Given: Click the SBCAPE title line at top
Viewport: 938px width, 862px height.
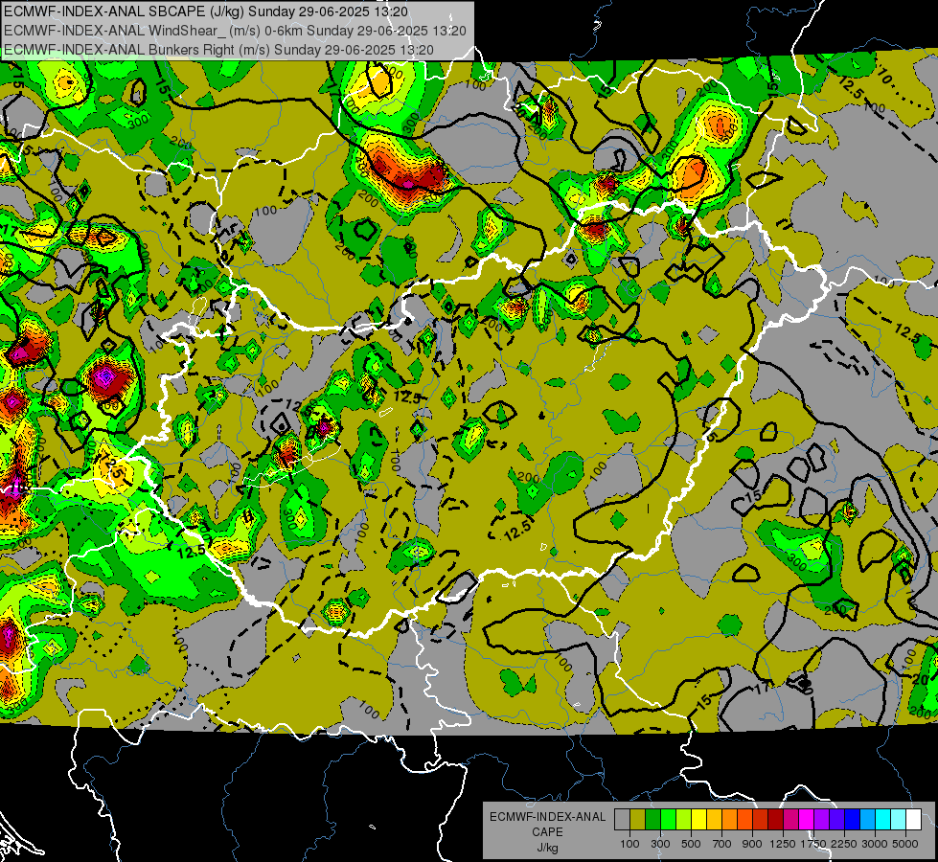Looking at the screenshot, I should pyautogui.click(x=206, y=11).
